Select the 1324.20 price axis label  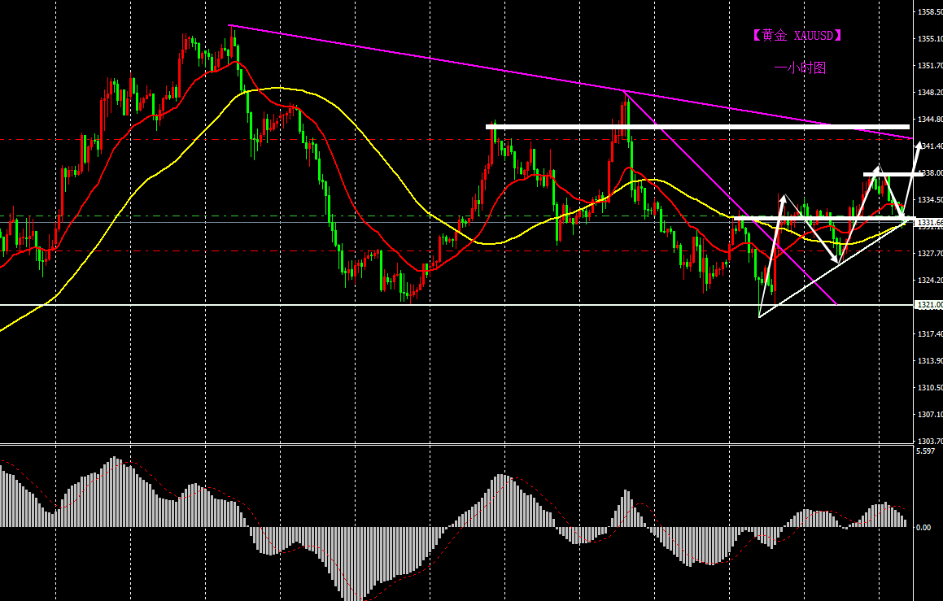click(x=930, y=280)
